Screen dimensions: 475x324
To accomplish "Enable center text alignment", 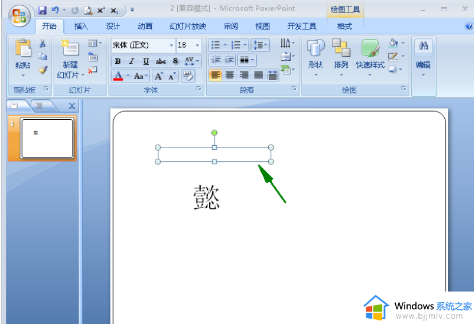I will point(230,75).
